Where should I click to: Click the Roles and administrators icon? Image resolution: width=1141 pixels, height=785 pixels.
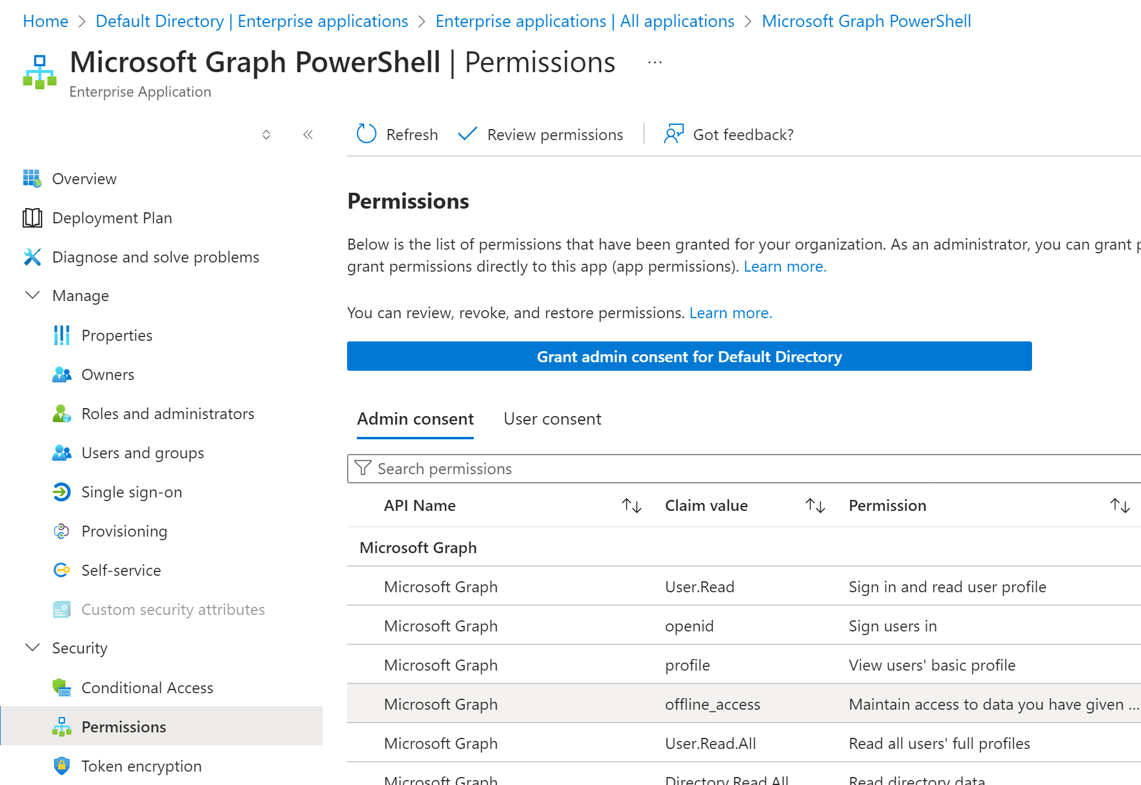pyautogui.click(x=61, y=414)
